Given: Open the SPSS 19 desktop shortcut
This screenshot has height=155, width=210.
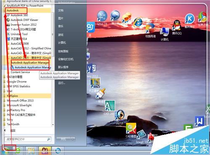Looking at the screenshot, I should [102, 18].
